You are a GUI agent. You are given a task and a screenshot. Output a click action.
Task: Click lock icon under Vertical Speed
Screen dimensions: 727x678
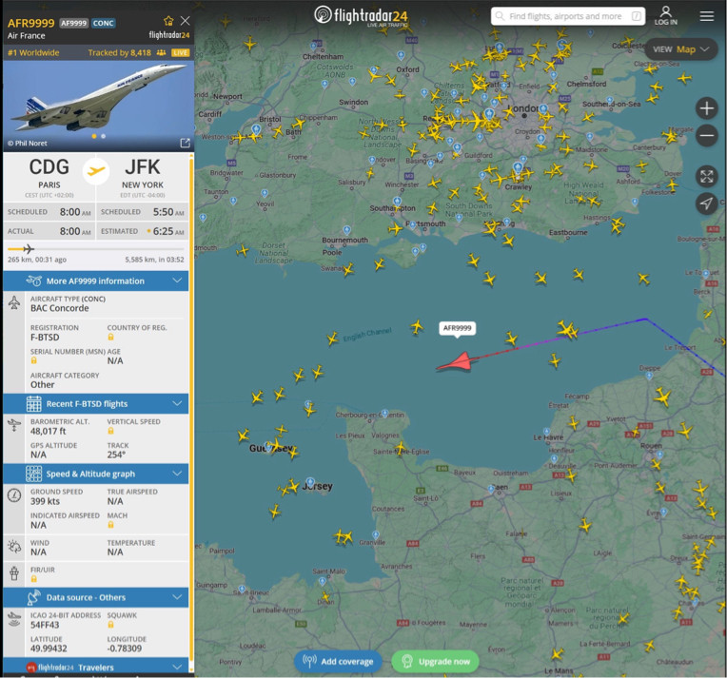pyautogui.click(x=110, y=431)
